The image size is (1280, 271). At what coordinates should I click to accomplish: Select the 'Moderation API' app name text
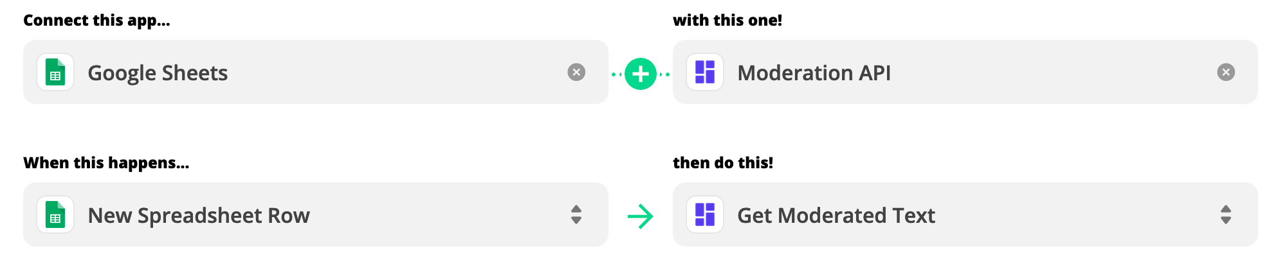pos(814,73)
